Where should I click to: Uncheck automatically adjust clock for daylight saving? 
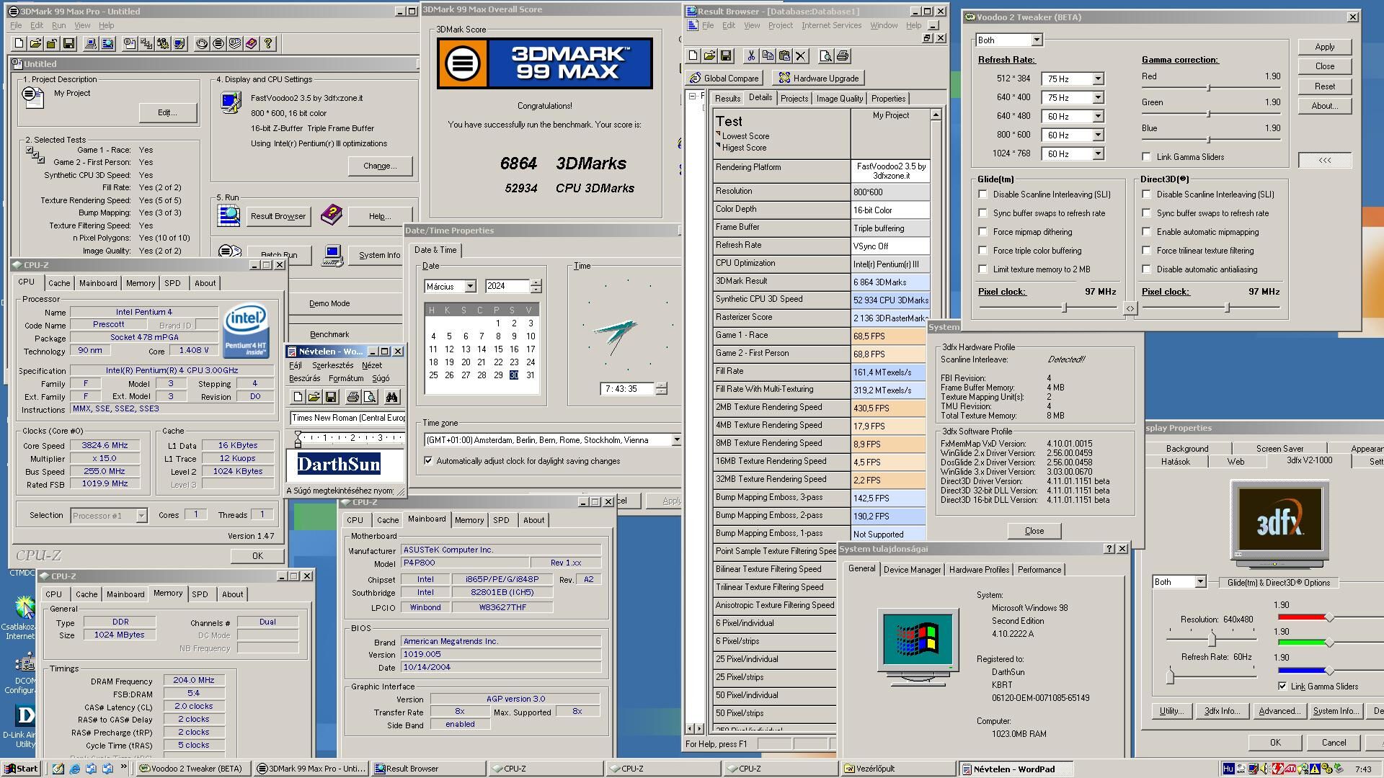pos(429,461)
